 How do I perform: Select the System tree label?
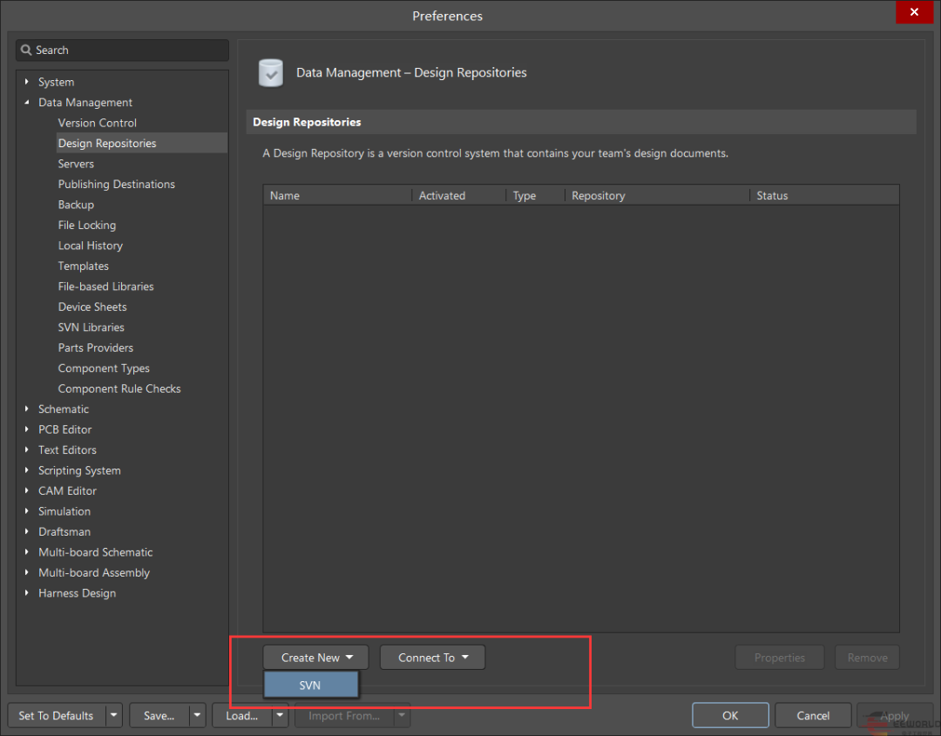click(57, 82)
